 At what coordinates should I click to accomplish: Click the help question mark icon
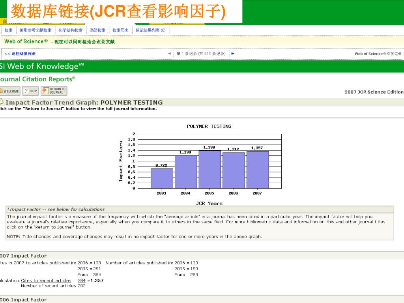click(26, 91)
